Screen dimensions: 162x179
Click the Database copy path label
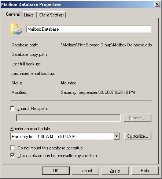tap(29, 54)
